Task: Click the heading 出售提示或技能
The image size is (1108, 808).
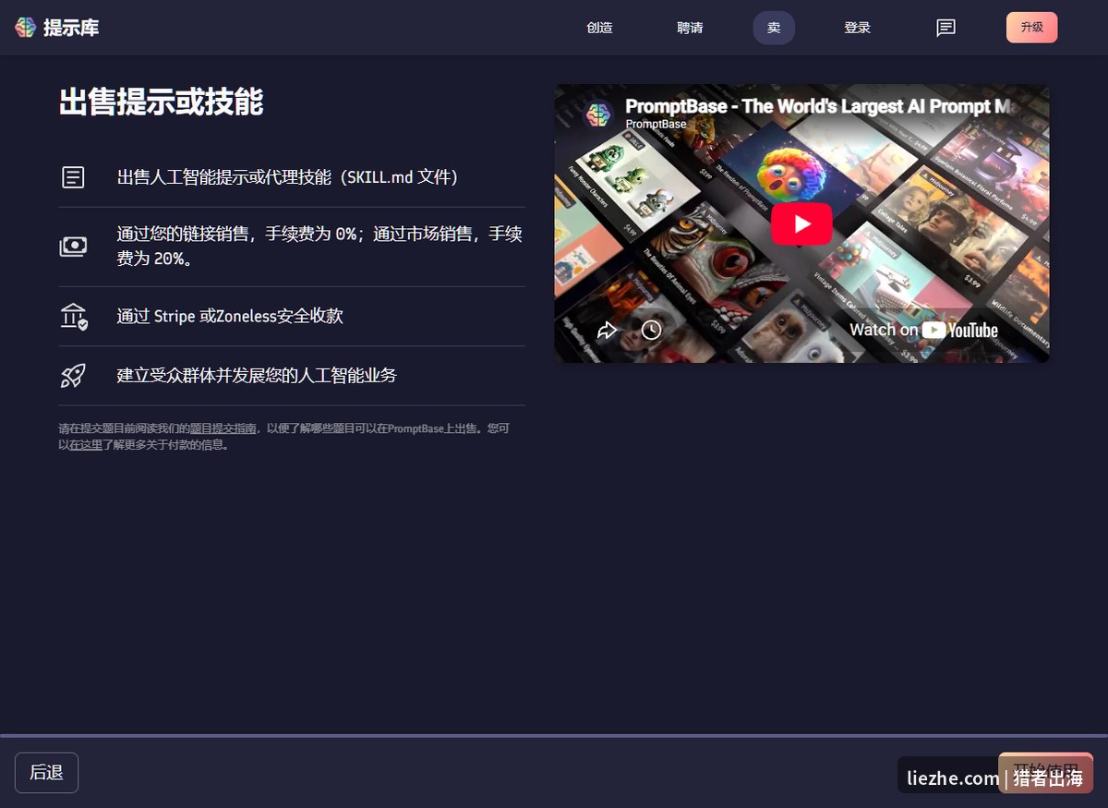Action: pos(162,103)
